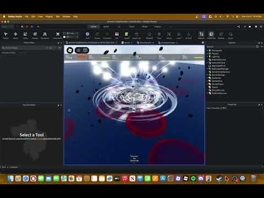Click the cloud icon in the top right

click(x=250, y=26)
